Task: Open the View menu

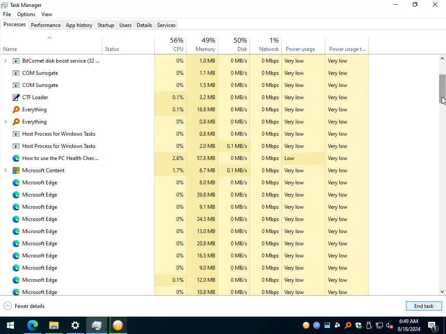Action: (47, 14)
